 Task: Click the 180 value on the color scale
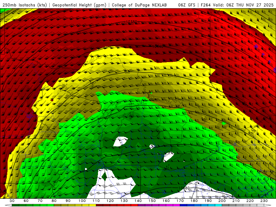pyautogui.click(x=194, y=201)
